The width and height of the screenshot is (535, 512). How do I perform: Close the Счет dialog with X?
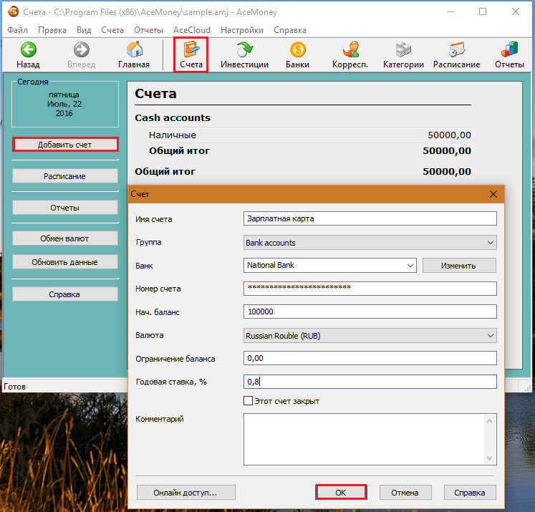coord(493,194)
